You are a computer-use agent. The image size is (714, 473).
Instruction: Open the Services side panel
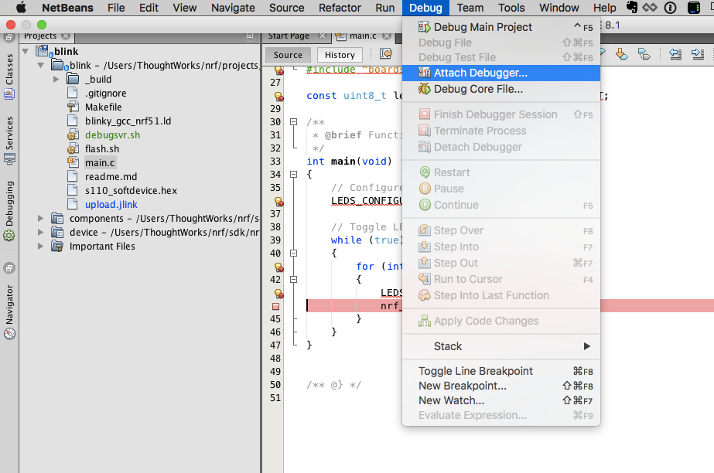(9, 140)
